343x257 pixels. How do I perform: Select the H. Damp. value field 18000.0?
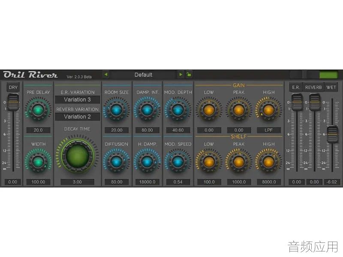click(147, 182)
